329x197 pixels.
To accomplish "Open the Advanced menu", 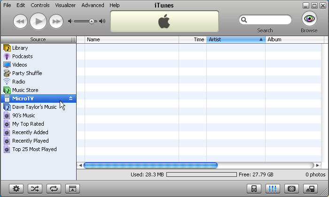I will pyautogui.click(x=93, y=5).
